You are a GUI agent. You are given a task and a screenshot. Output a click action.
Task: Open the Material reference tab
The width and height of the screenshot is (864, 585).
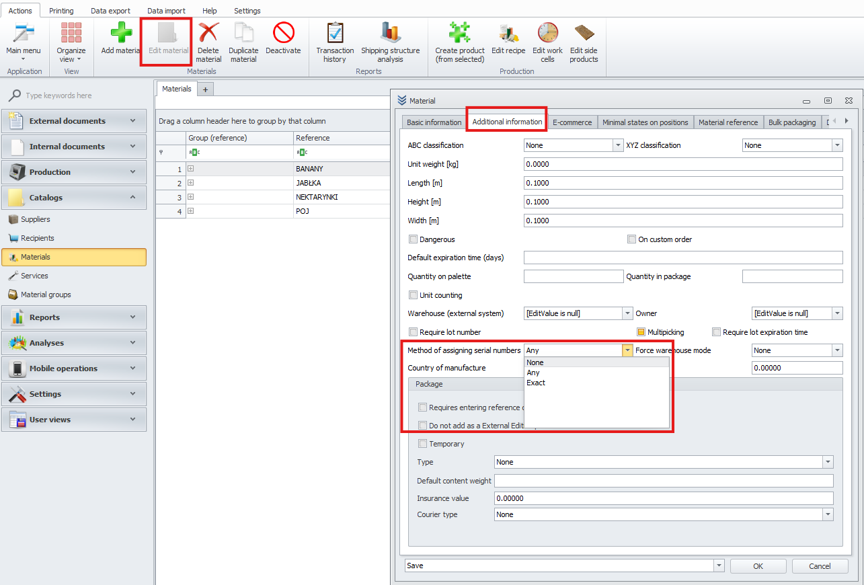click(x=728, y=122)
